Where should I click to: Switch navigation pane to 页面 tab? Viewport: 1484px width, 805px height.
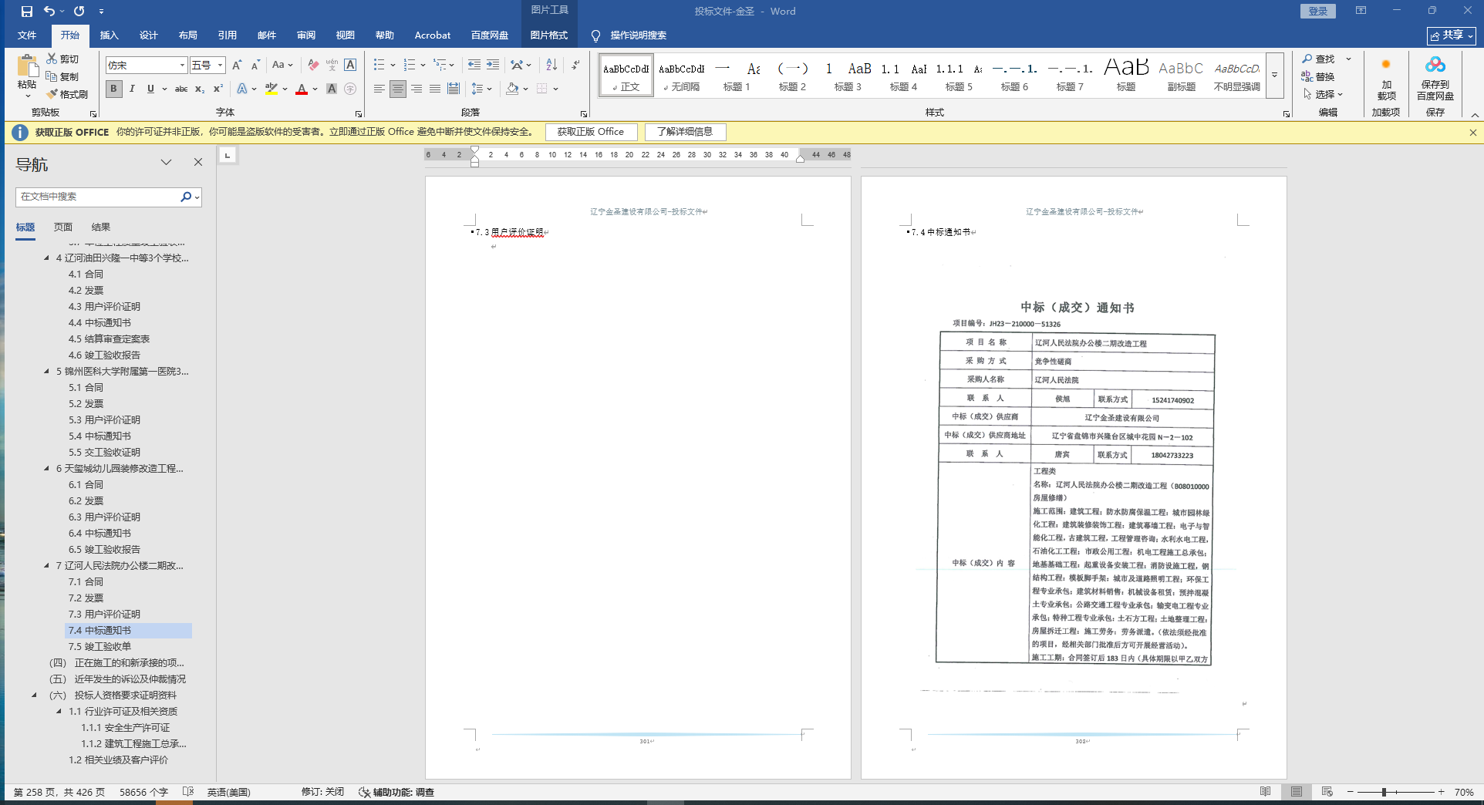[63, 227]
